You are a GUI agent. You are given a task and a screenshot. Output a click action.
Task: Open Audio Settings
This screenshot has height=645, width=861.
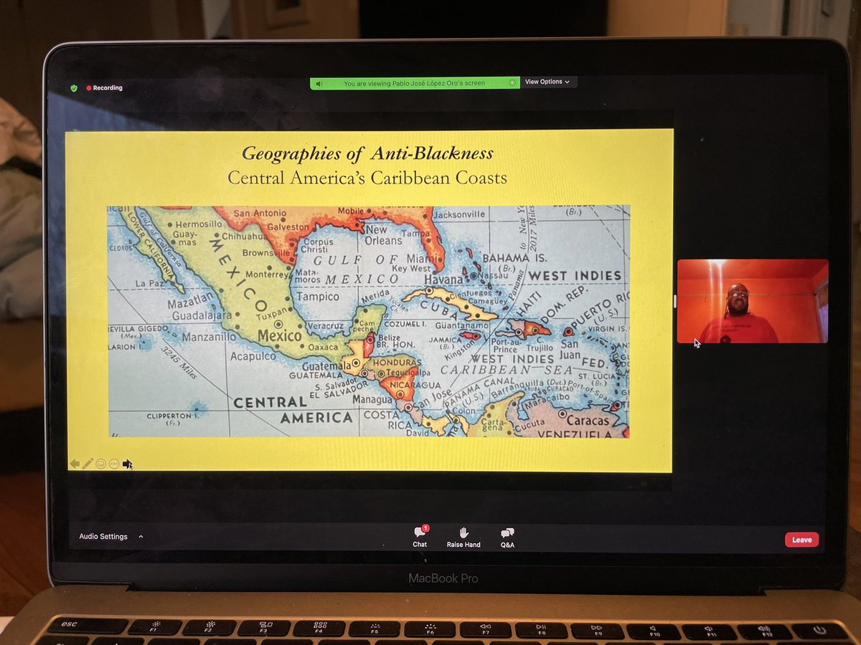pyautogui.click(x=103, y=536)
